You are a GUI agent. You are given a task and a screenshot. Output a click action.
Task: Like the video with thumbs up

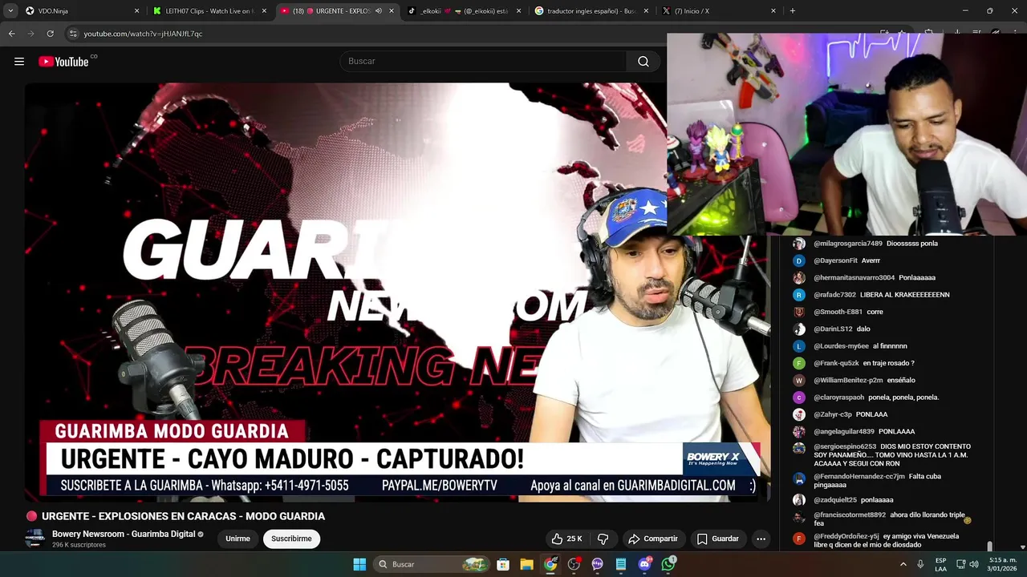[567, 539]
